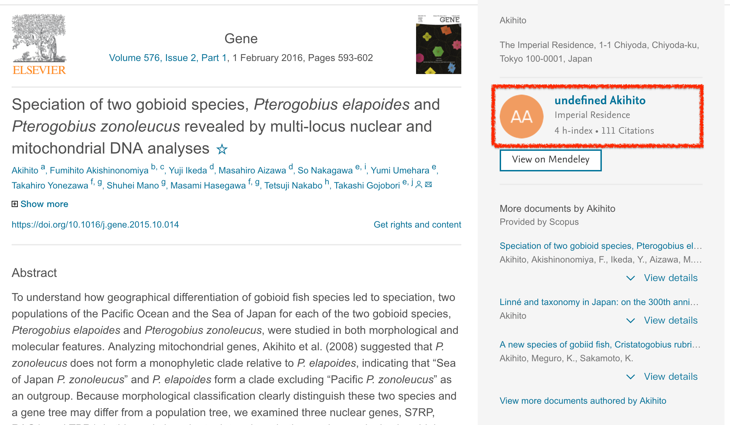730x425 pixels.
Task: Click the orange AA avatar circle
Action: (521, 117)
